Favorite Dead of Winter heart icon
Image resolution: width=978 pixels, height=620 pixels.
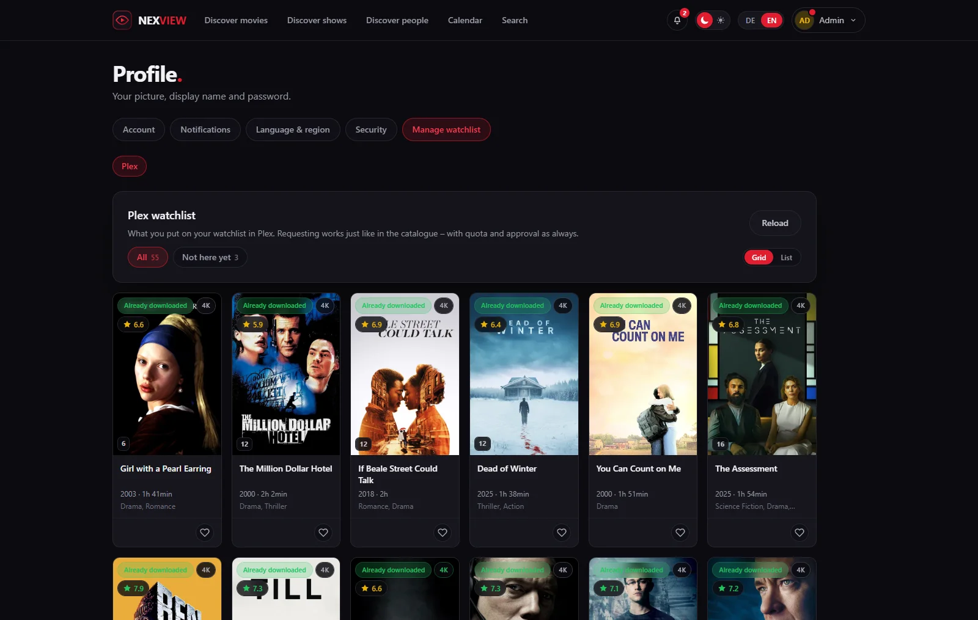[562, 533]
